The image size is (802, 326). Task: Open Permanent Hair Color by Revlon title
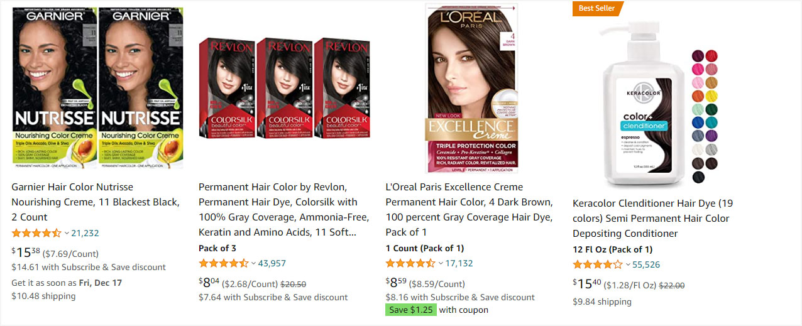(x=283, y=209)
